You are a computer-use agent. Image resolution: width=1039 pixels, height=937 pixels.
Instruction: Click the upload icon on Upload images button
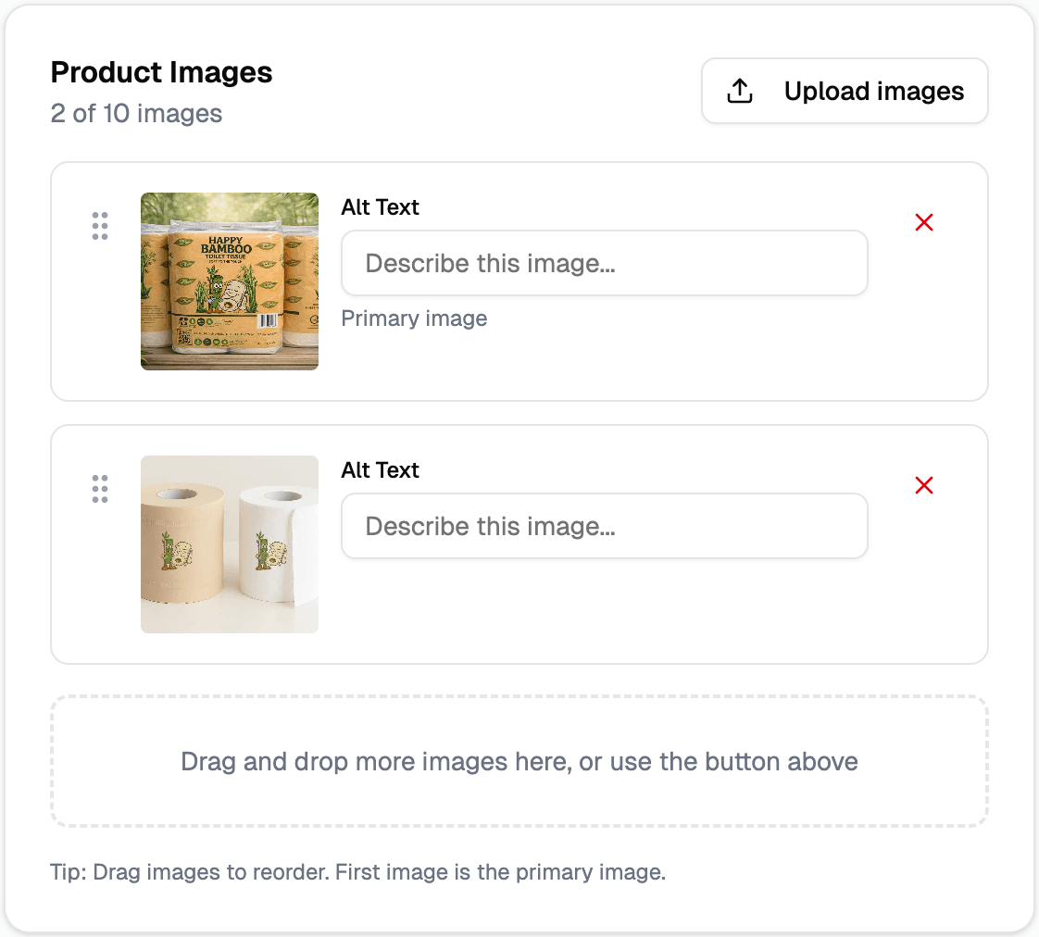[739, 90]
